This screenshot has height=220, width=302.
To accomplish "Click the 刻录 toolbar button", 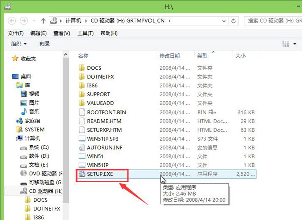I will tap(45, 44).
